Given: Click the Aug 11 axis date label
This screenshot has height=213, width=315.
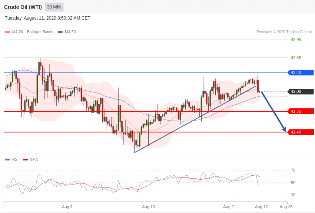Looking at the screenshot, I should 230,207.
